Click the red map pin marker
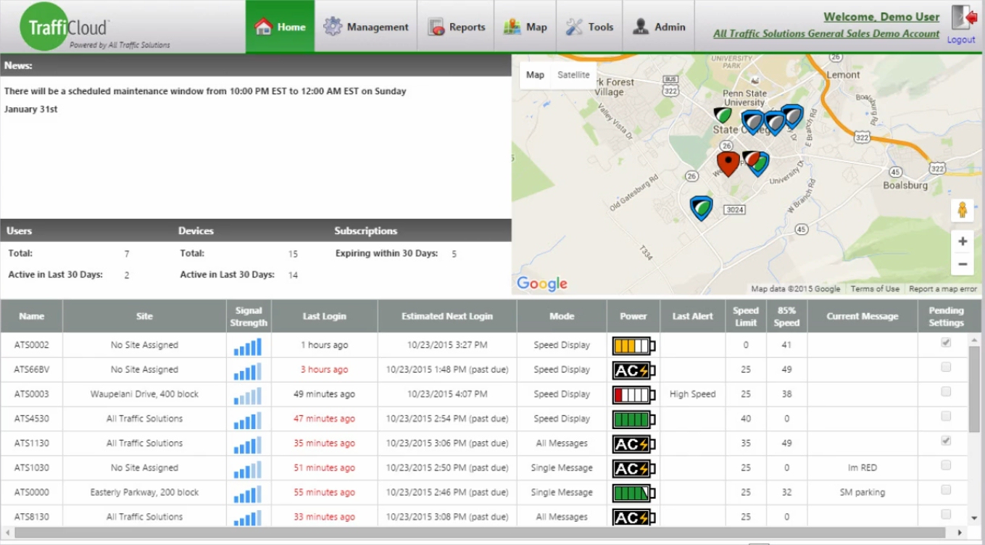This screenshot has width=985, height=545. [728, 162]
